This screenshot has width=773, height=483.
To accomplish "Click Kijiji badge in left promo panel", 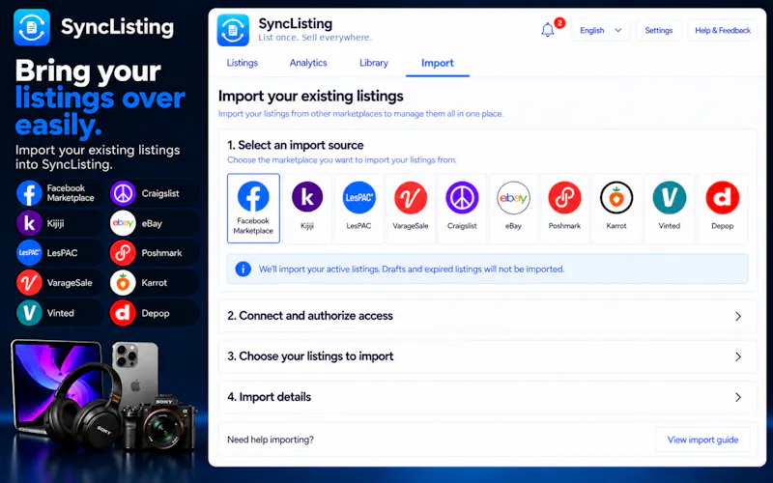I will 58,223.
